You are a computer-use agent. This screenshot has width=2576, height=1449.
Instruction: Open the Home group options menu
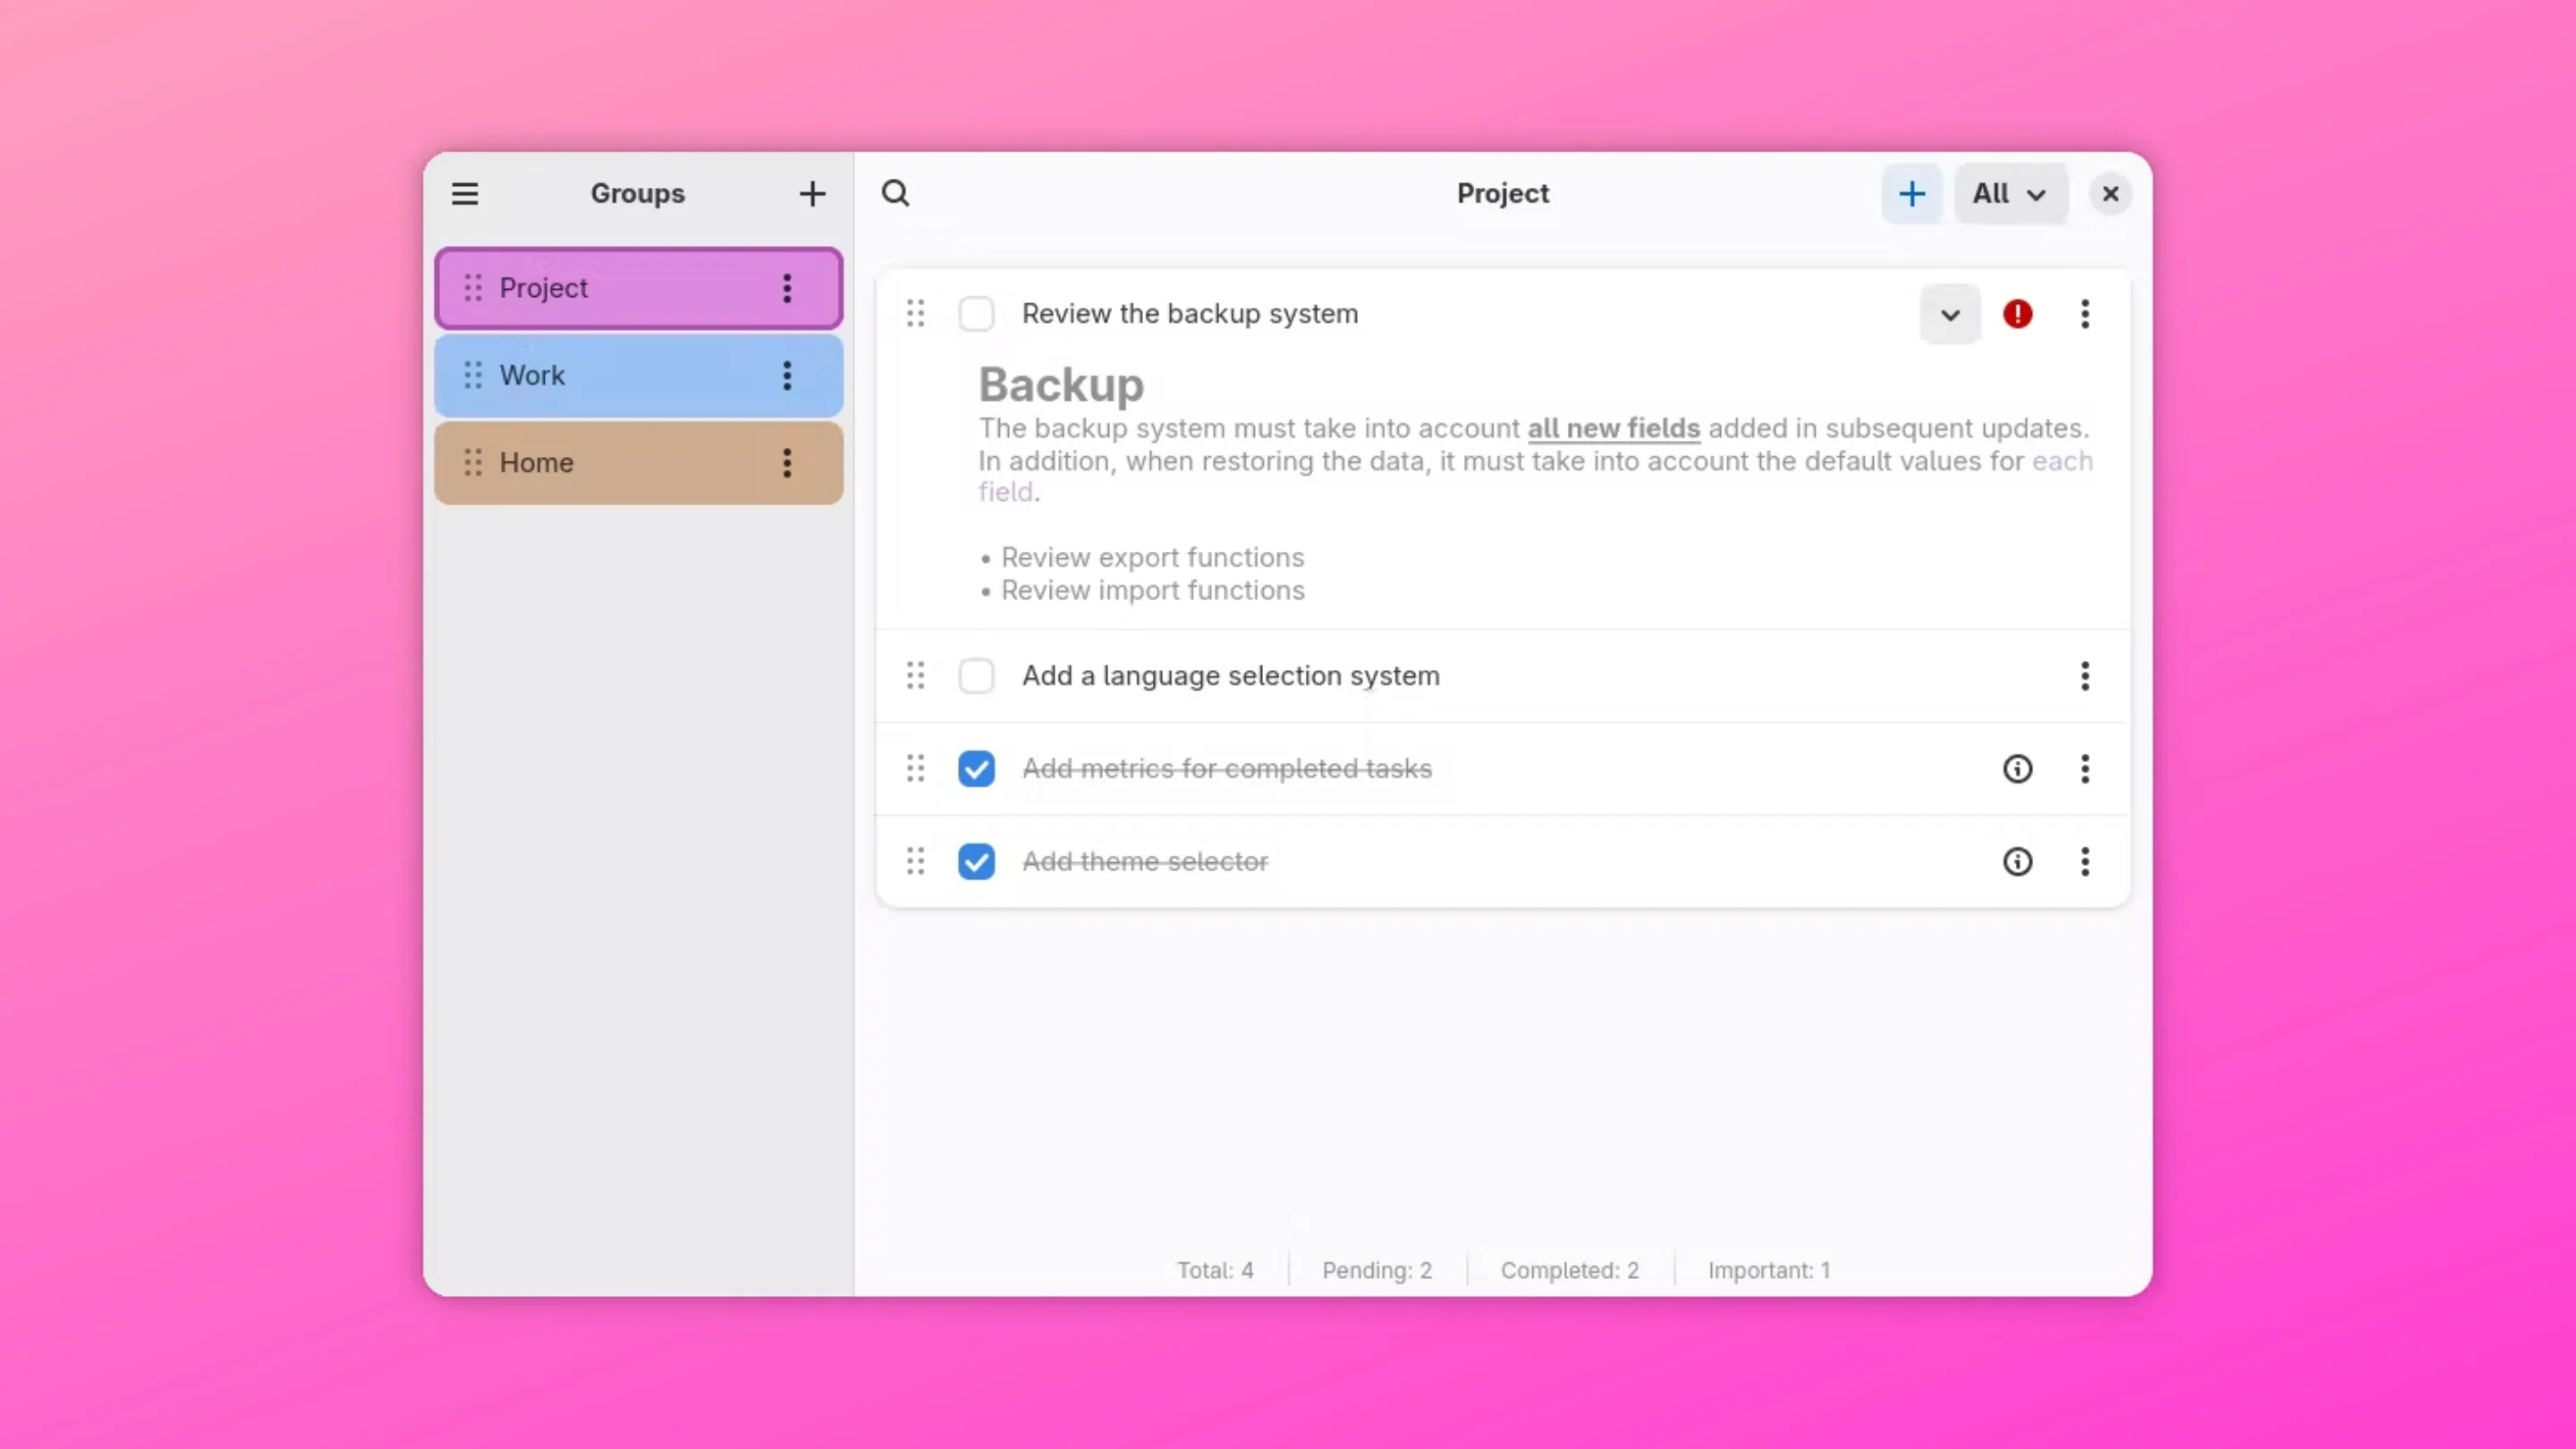[787, 462]
